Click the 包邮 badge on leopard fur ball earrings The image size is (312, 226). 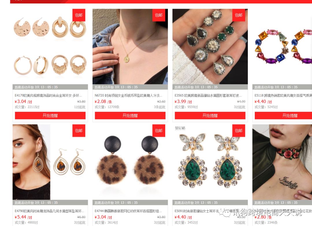click(159, 131)
